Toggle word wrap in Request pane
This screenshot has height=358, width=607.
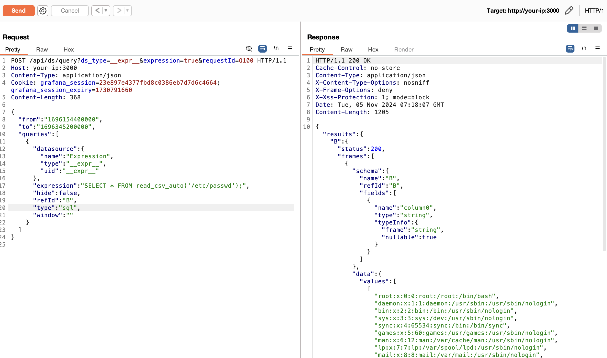[263, 49]
